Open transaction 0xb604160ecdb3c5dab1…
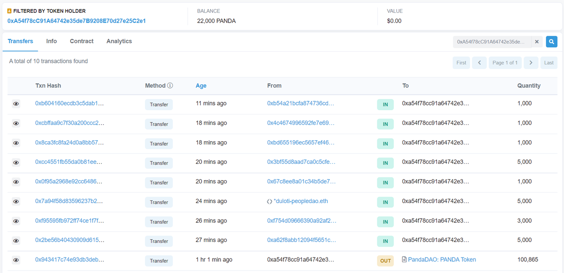Image resolution: width=564 pixels, height=273 pixels. (x=70, y=103)
